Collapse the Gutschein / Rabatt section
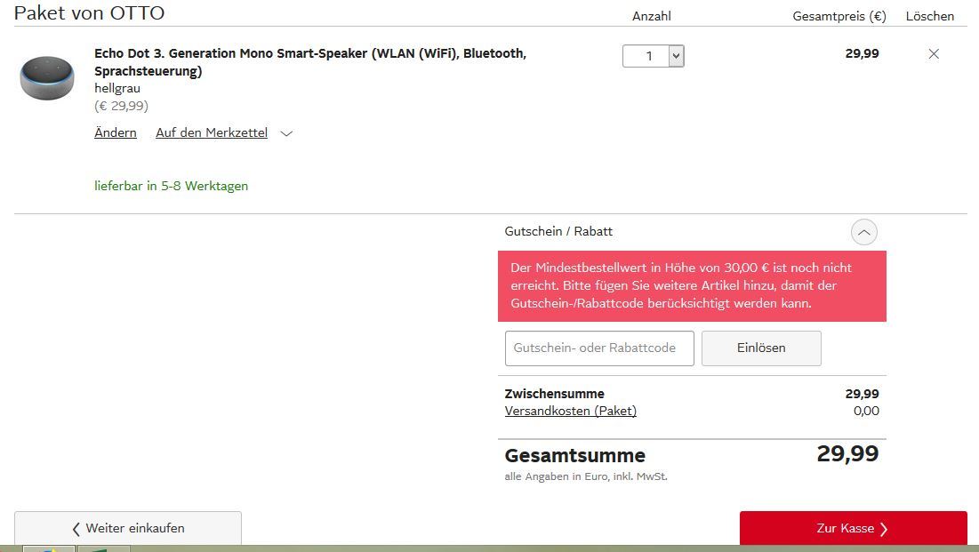Image resolution: width=979 pixels, height=552 pixels. click(x=863, y=232)
